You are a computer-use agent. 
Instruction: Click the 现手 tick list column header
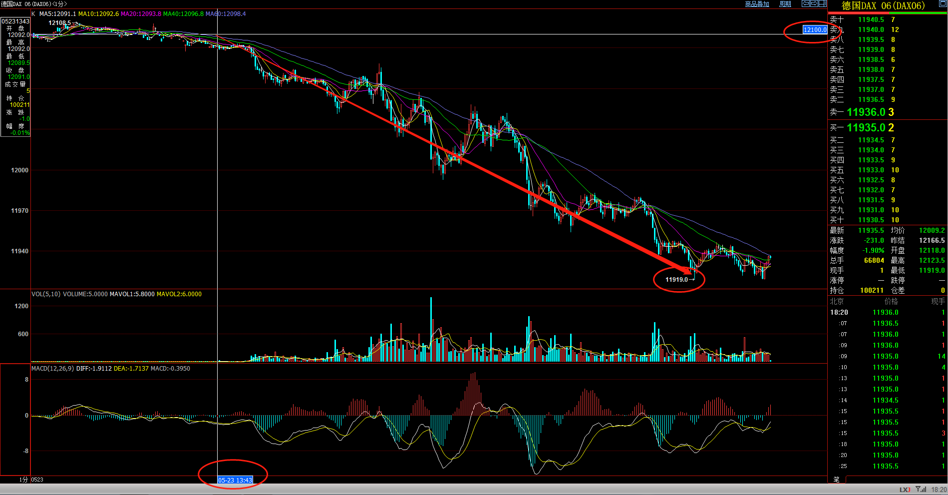(938, 301)
